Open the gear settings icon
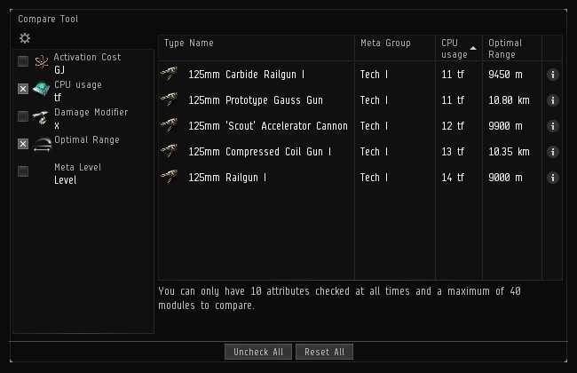Screen dimensions: 577x373 (25, 38)
